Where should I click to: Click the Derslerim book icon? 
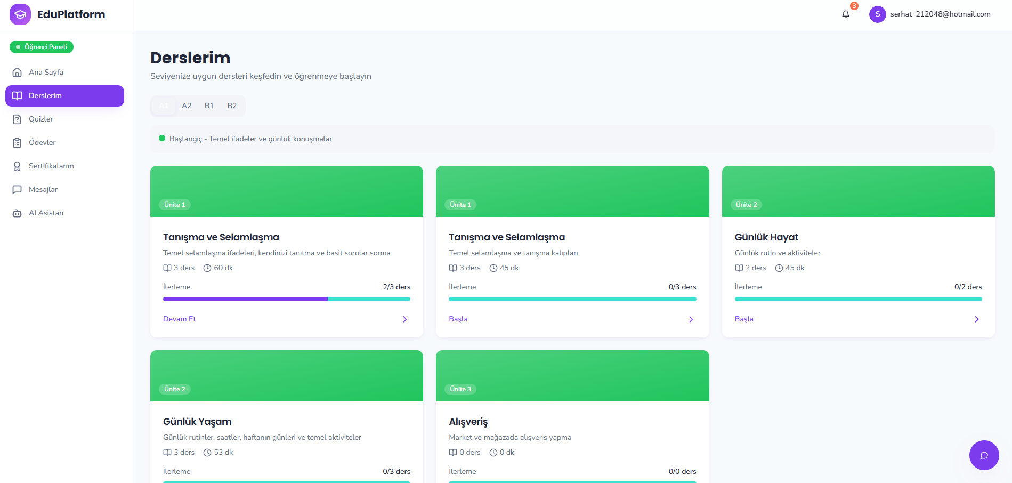tap(17, 95)
